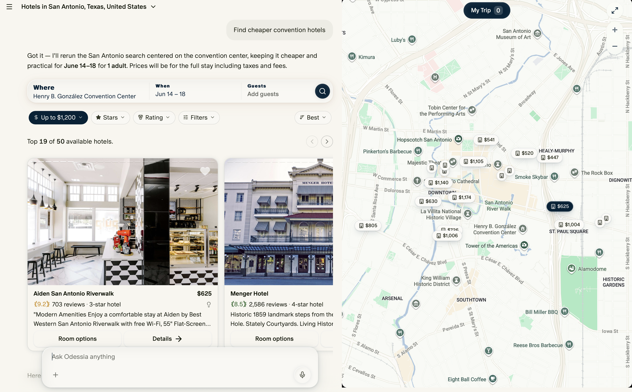The image size is (632, 392).
Task: Click the Eight Ball Coffee map icon
Action: [x=493, y=379]
